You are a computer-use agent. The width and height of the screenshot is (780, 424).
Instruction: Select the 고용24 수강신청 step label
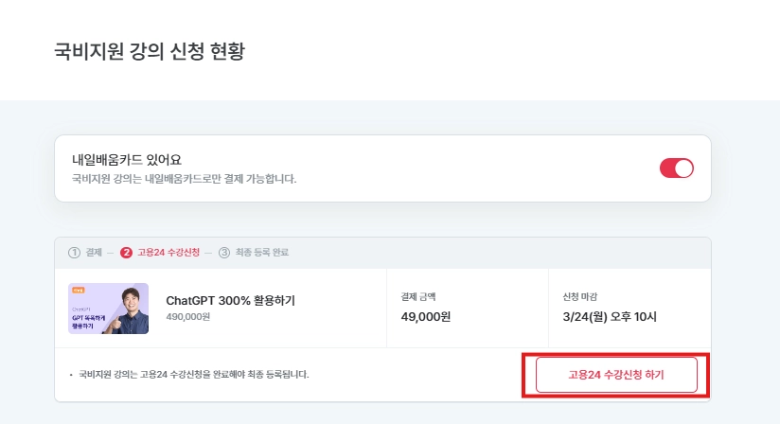tap(168, 253)
